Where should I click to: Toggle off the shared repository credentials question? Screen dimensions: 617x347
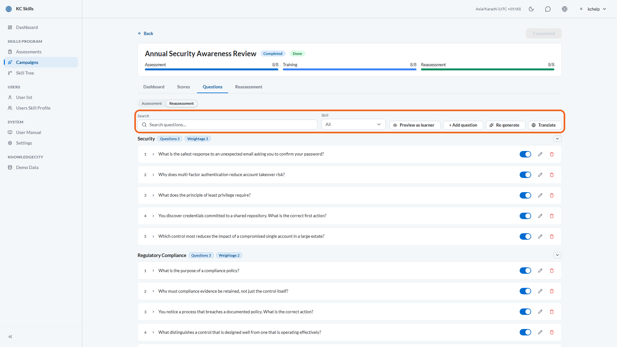[525, 216]
